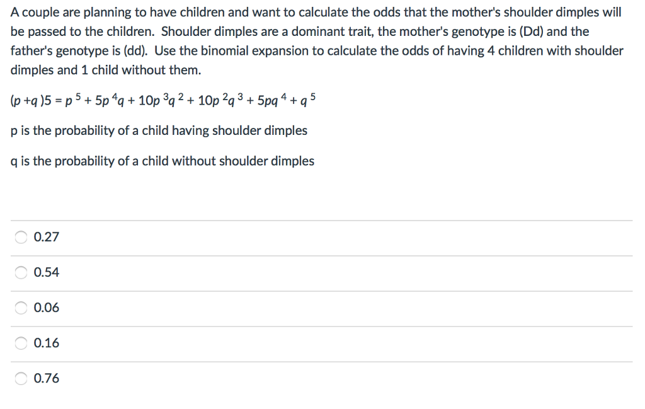This screenshot has width=645, height=409.
Task: Click the first answer row
Action: (x=252, y=237)
